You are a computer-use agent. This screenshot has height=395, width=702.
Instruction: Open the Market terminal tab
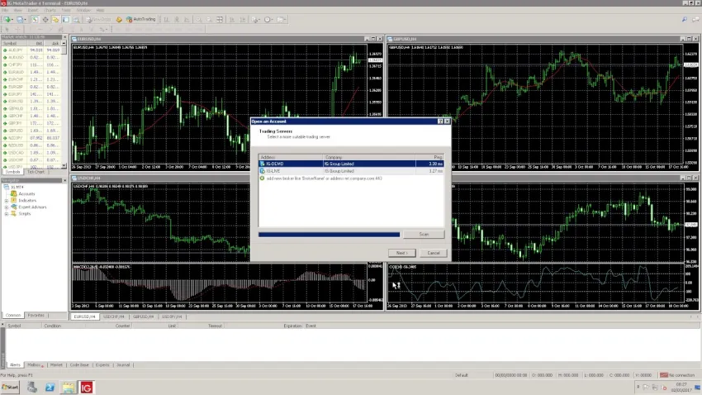(x=56, y=365)
